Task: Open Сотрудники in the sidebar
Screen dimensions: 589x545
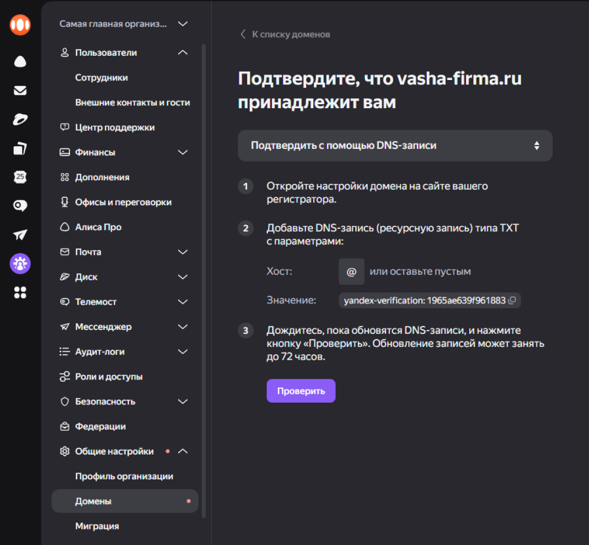Action: click(101, 78)
